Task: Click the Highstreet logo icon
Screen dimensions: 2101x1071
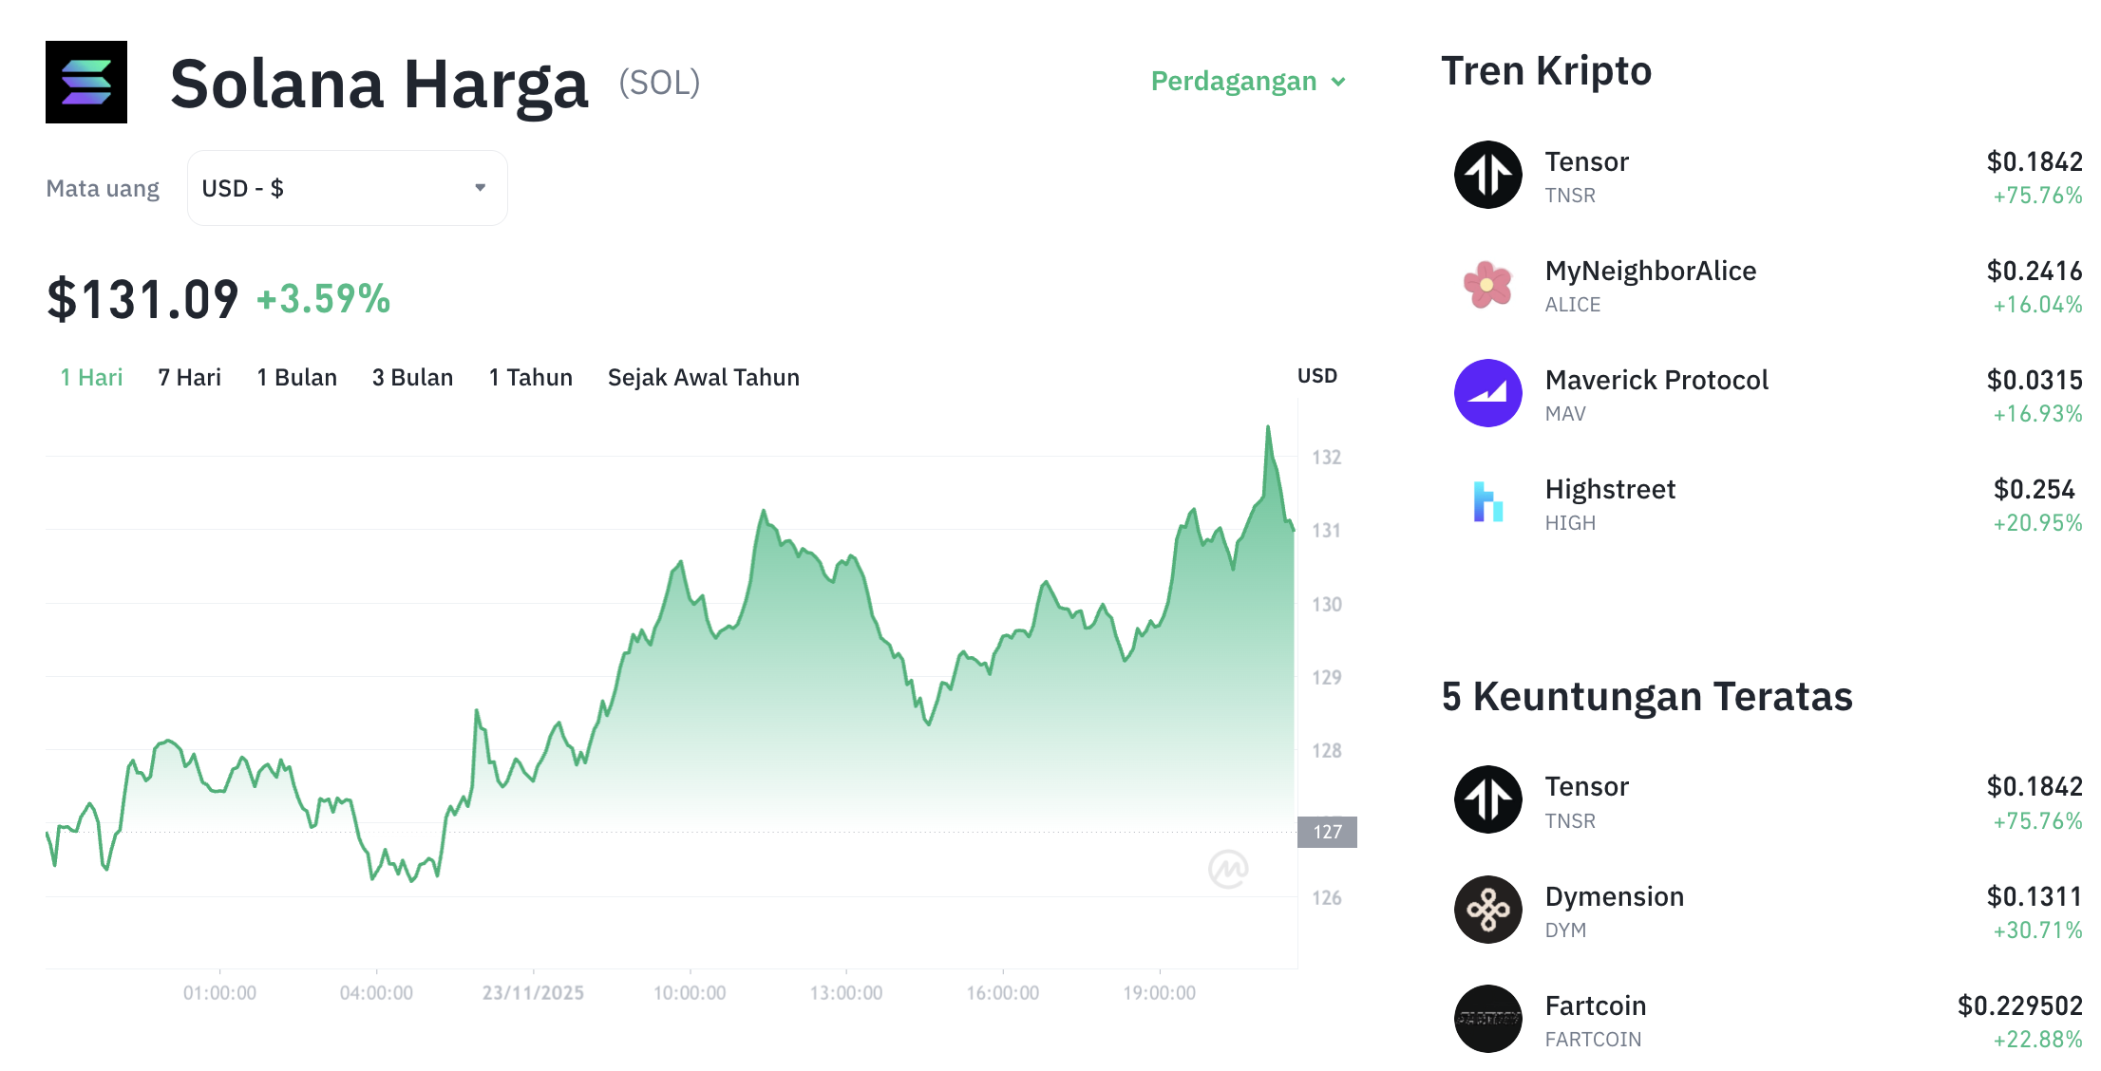Action: click(x=1487, y=501)
